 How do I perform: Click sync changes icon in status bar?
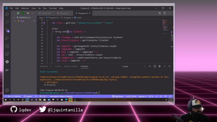point(36,96)
